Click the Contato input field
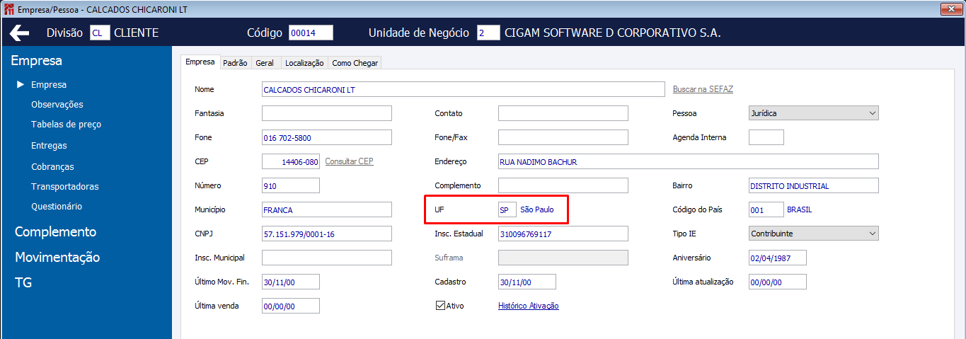Image resolution: width=966 pixels, height=339 pixels. (563, 113)
